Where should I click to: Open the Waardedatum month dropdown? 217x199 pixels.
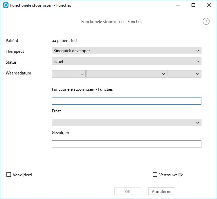(126, 74)
